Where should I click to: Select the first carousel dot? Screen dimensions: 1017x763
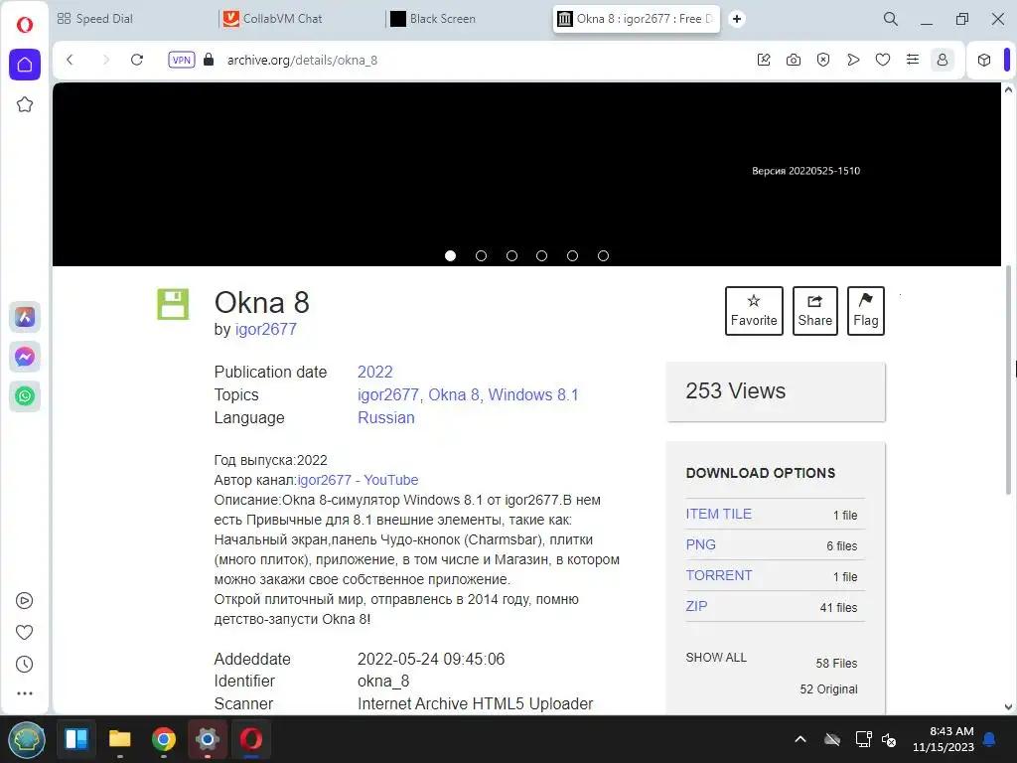click(x=450, y=255)
